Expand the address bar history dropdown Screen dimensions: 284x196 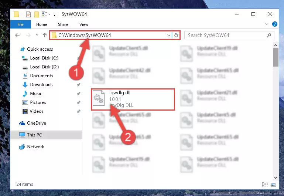click(169, 35)
